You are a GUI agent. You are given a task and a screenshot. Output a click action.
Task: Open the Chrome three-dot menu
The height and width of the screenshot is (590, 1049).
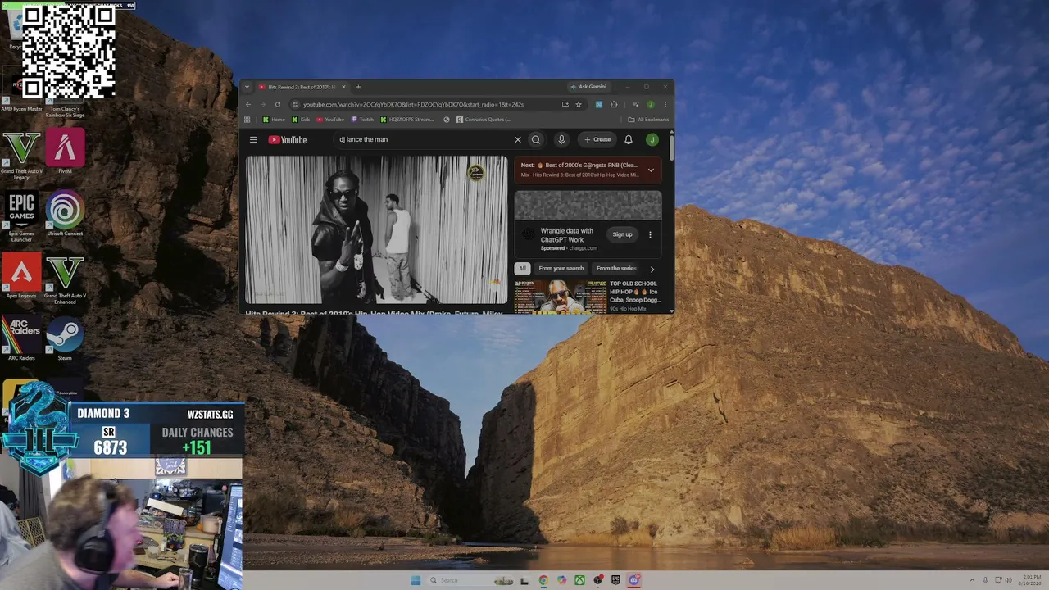665,105
